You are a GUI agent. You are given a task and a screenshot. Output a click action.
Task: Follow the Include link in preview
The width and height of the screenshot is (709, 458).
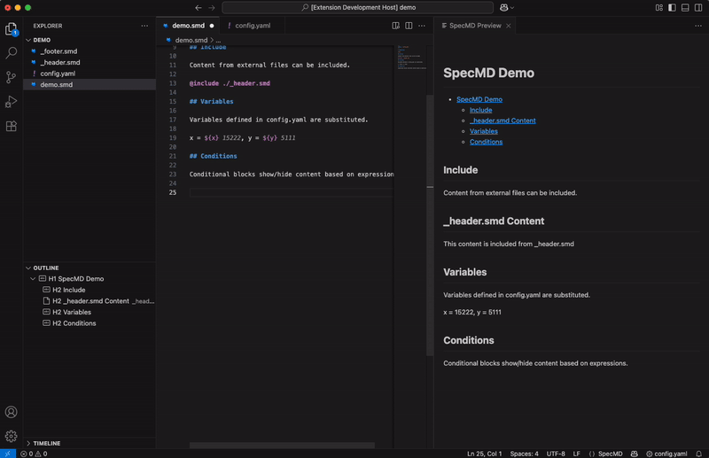(x=480, y=110)
